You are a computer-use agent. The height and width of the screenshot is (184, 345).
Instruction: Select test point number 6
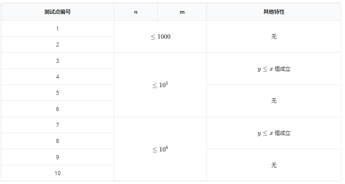(58, 109)
